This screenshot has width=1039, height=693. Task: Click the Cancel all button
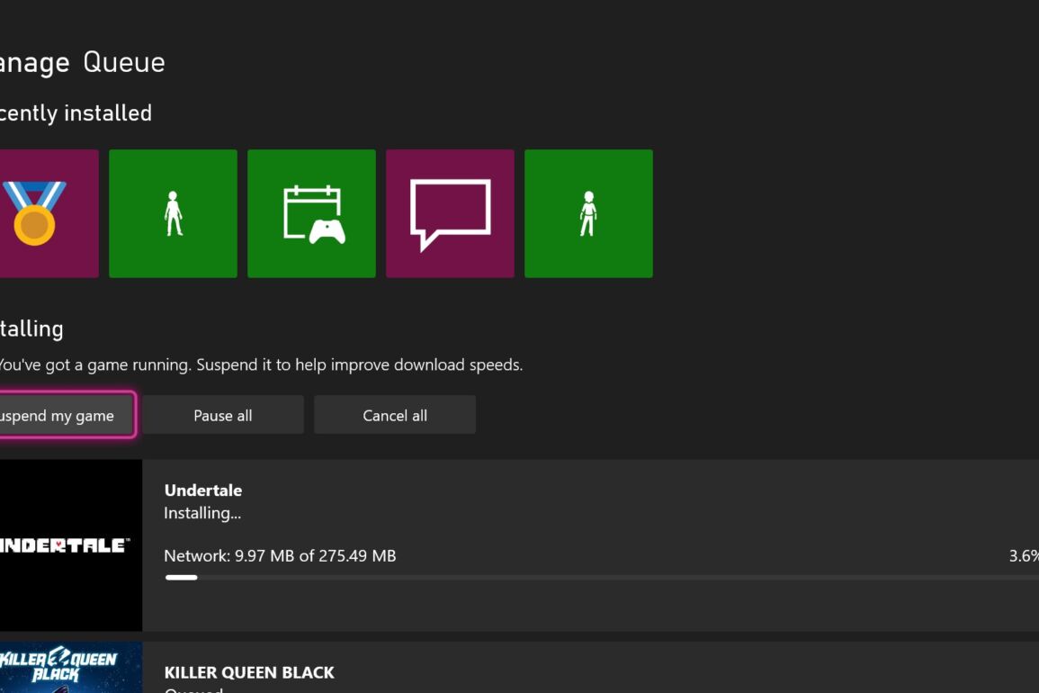pyautogui.click(x=395, y=415)
